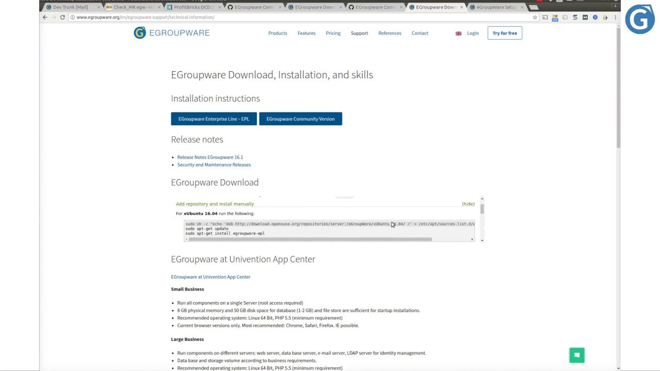Click the EGroupware logo in the header

(x=172, y=33)
